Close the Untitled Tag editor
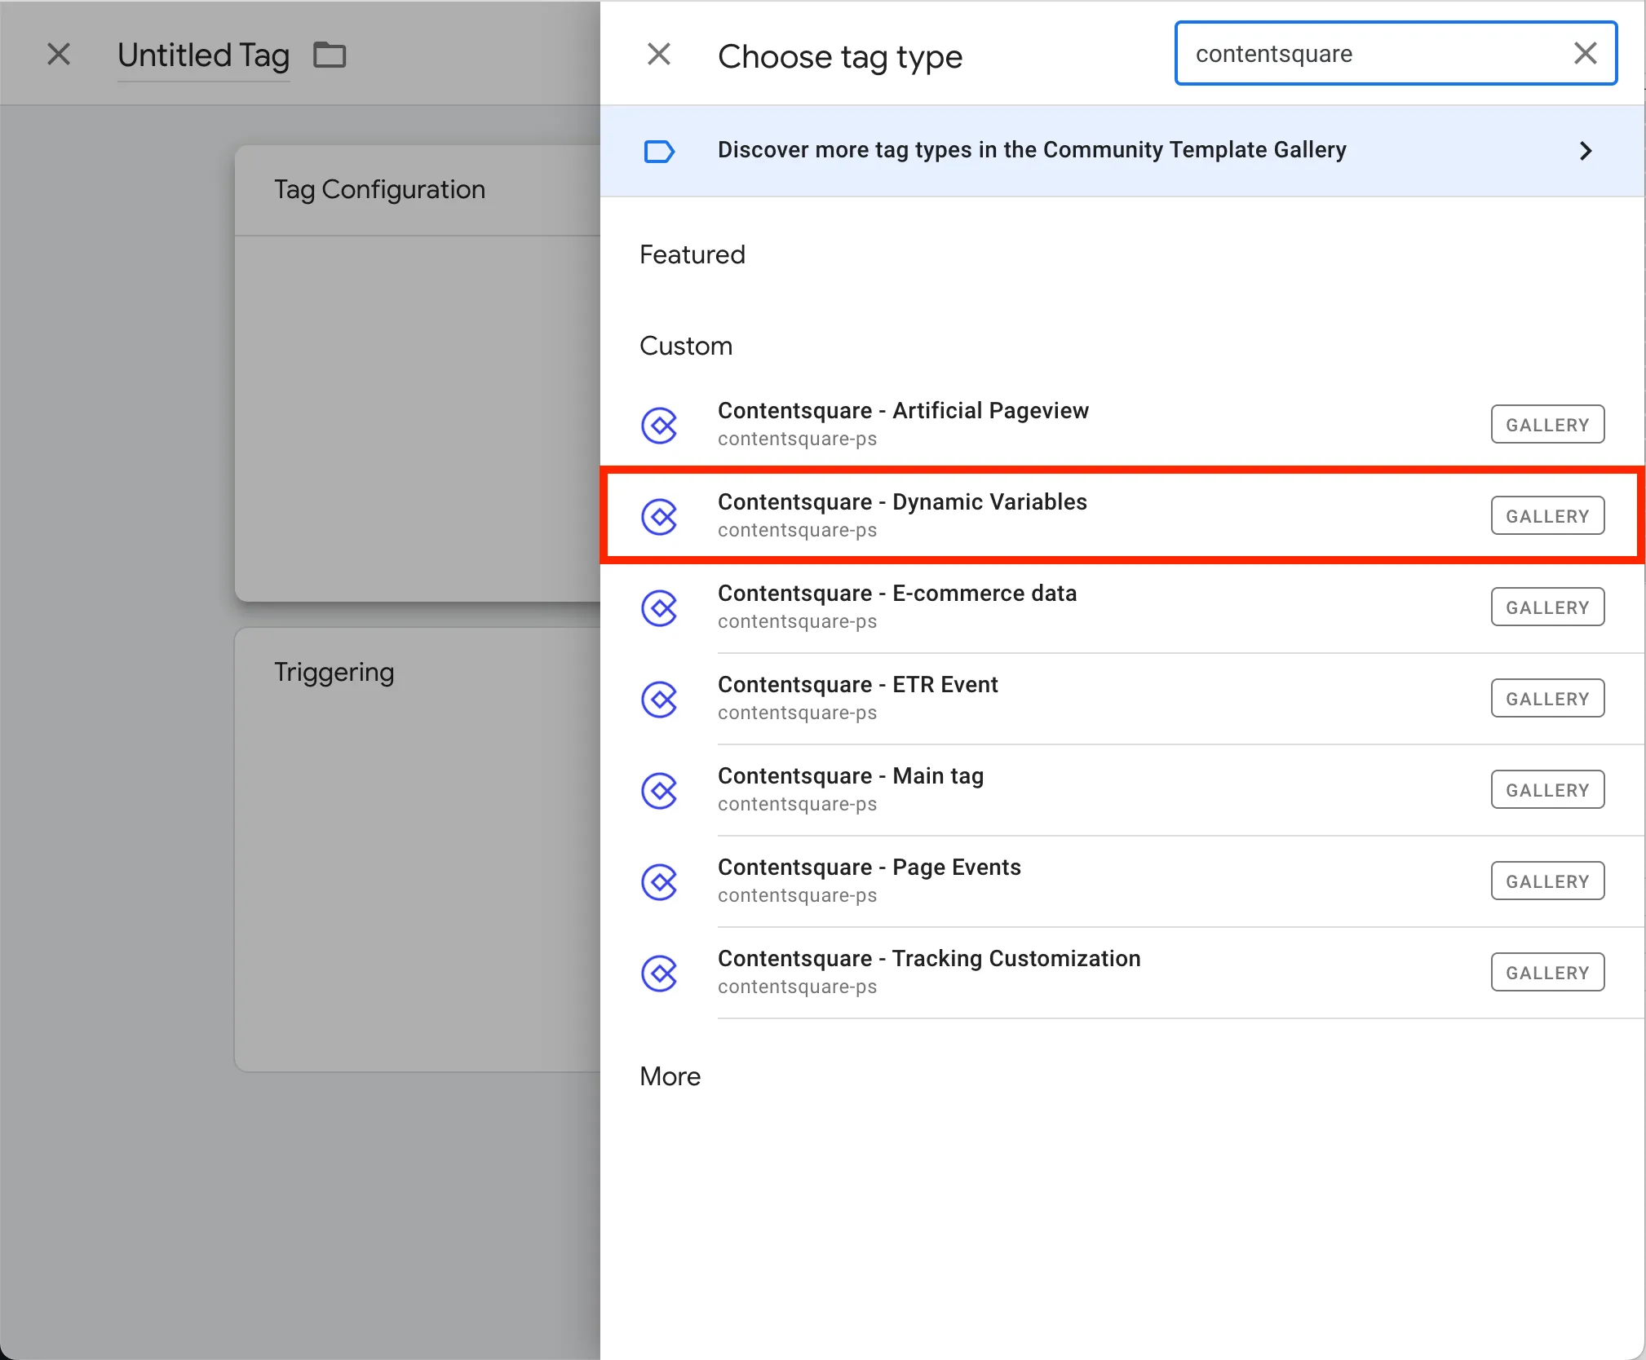1646x1360 pixels. coord(59,55)
